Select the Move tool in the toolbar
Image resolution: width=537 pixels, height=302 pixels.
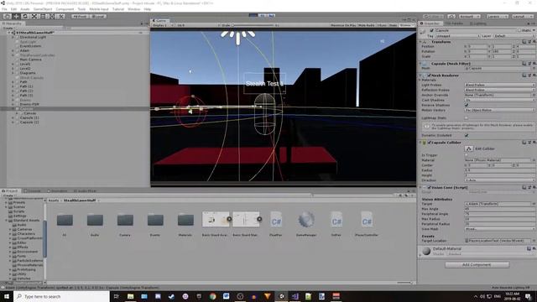pos(16,16)
